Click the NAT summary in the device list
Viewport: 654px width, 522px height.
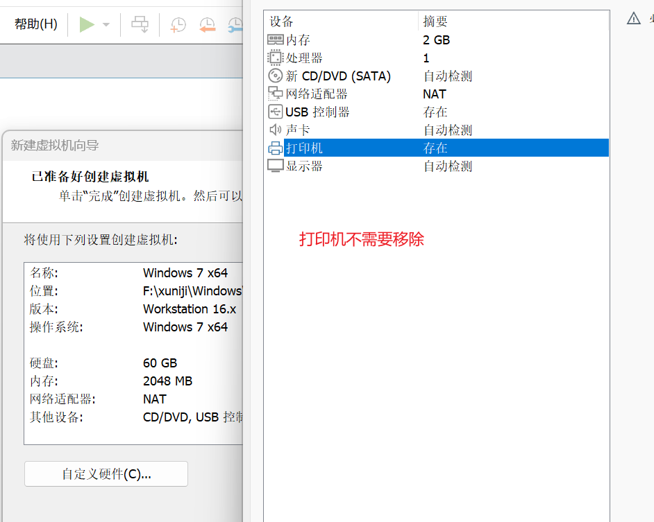tap(434, 94)
